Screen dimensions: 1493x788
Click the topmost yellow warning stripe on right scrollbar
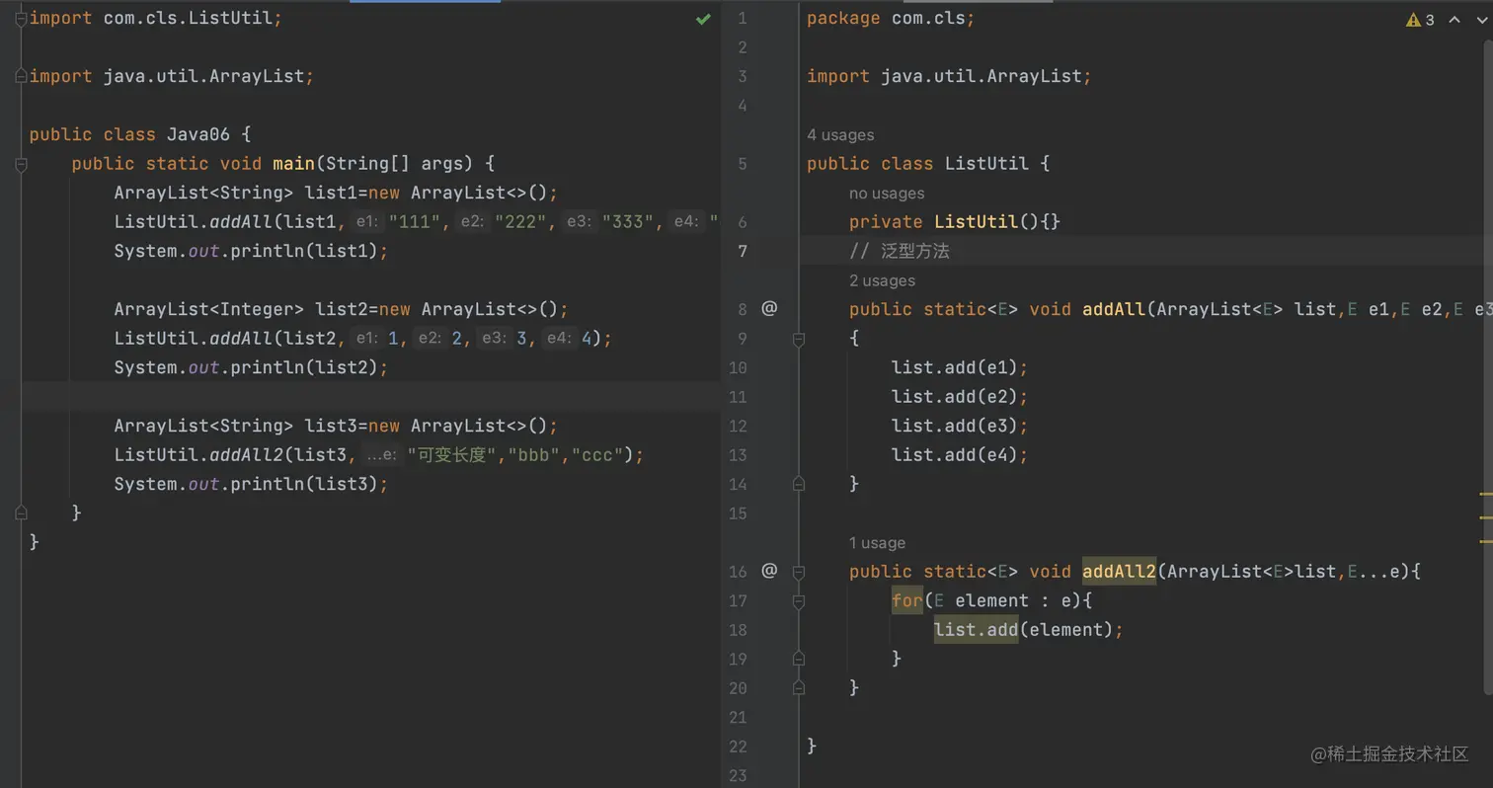tap(1486, 492)
